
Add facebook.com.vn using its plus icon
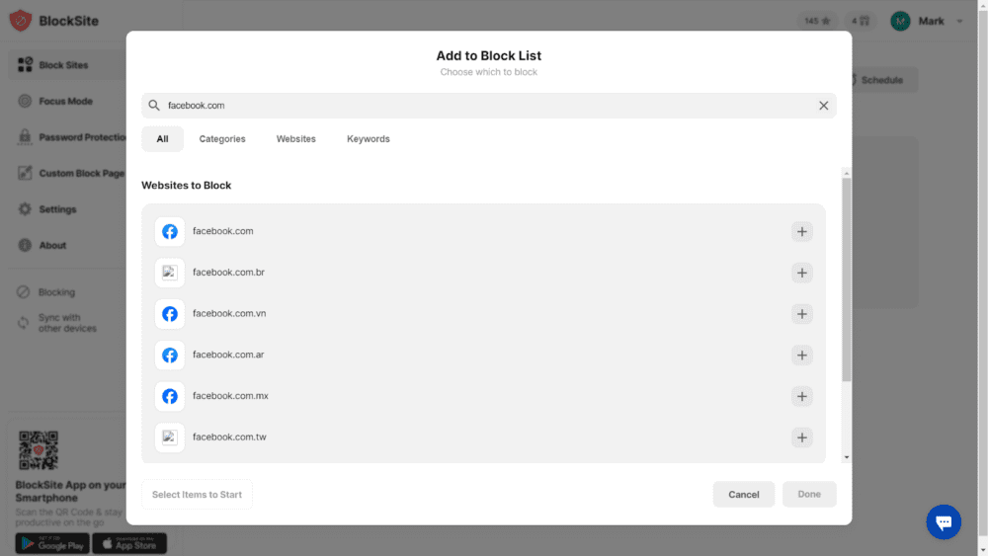[801, 314]
